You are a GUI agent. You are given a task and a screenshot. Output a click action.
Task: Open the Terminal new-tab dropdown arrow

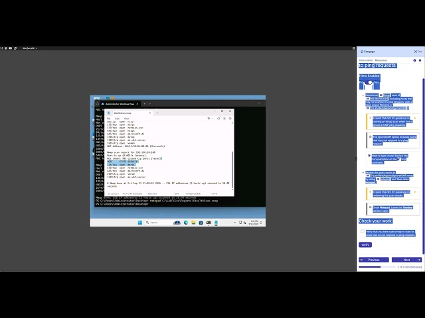(x=149, y=104)
